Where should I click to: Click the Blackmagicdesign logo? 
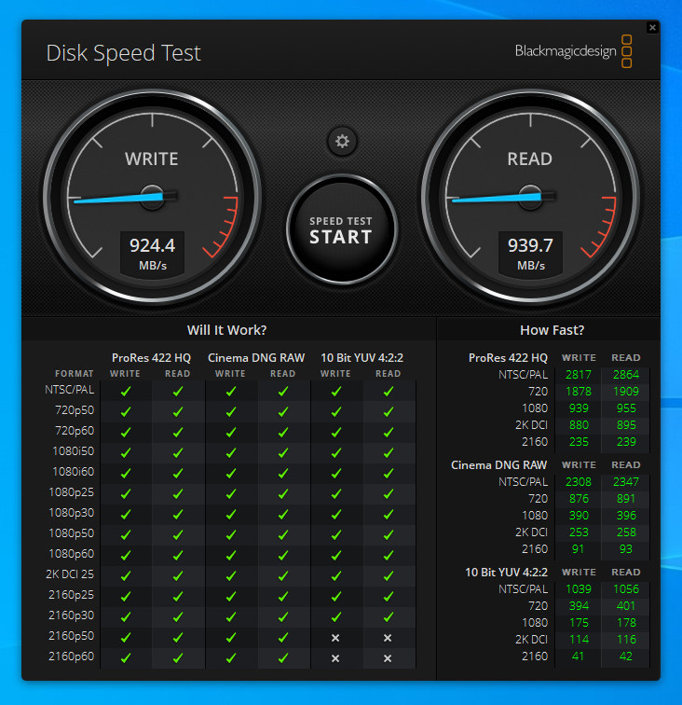pos(573,51)
